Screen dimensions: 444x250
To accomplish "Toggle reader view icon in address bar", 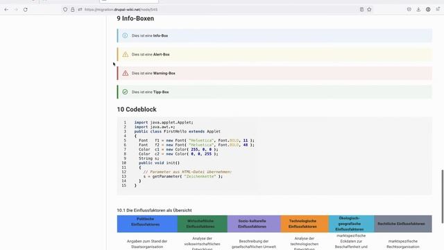I will pyautogui.click(x=361, y=10).
